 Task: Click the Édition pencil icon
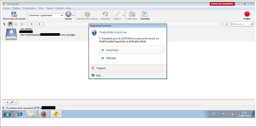point(117,14)
